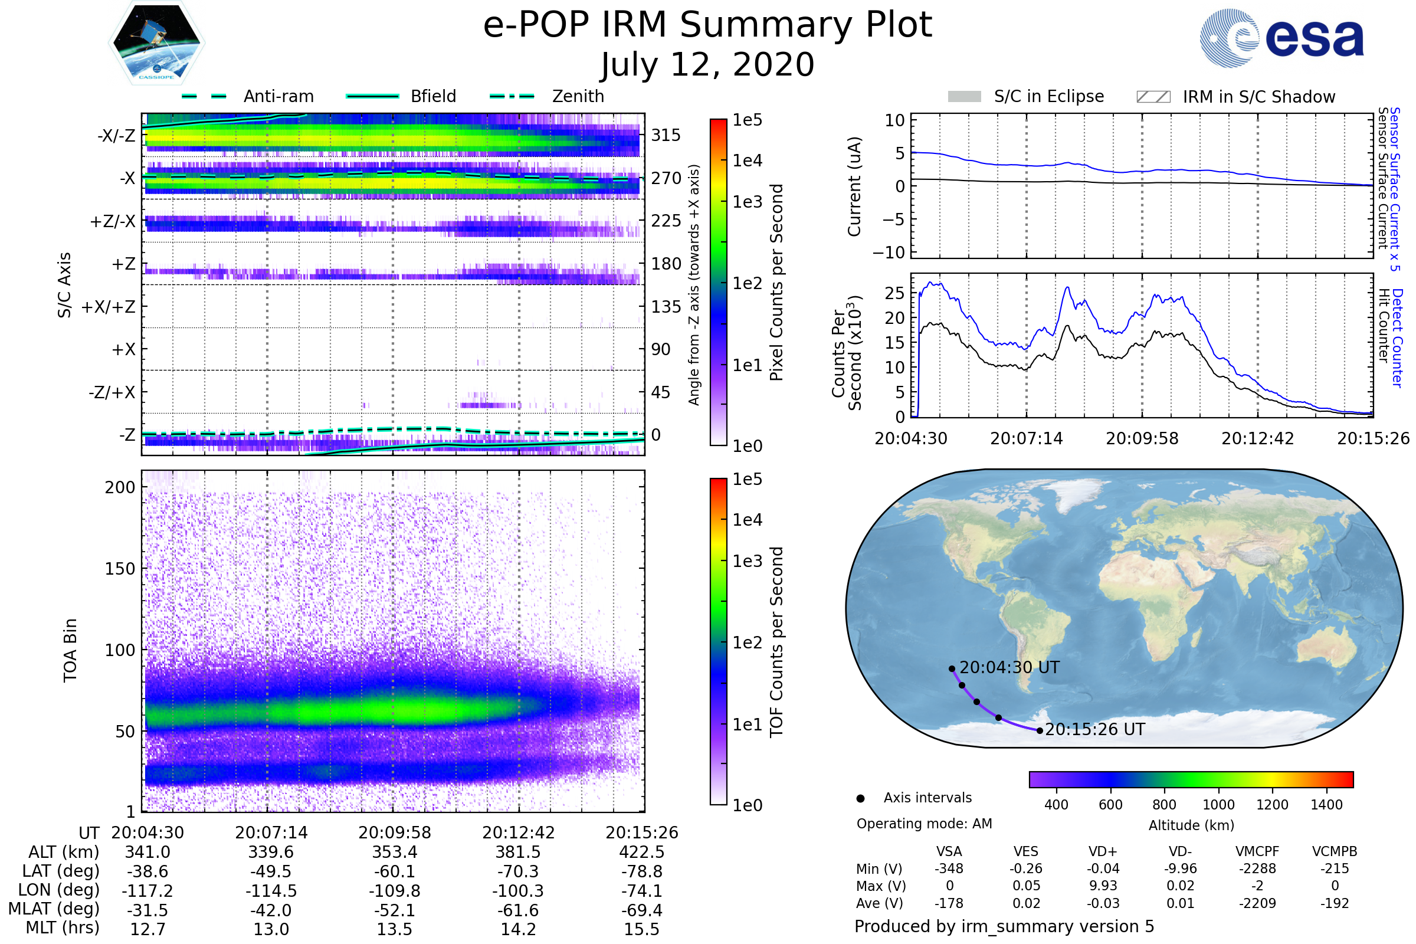This screenshot has width=1416, height=944.
Task: Click the 20:04:30 UT track start point
Action: click(952, 669)
